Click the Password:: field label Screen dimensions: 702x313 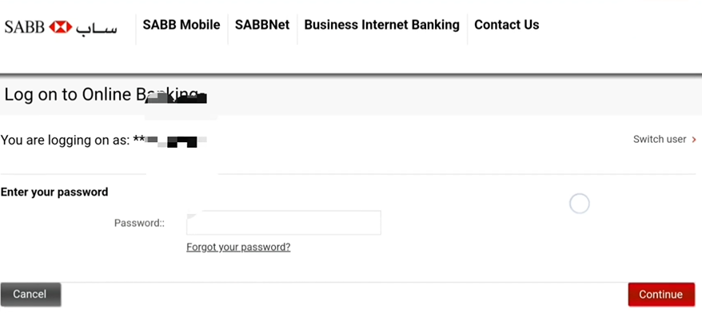140,223
